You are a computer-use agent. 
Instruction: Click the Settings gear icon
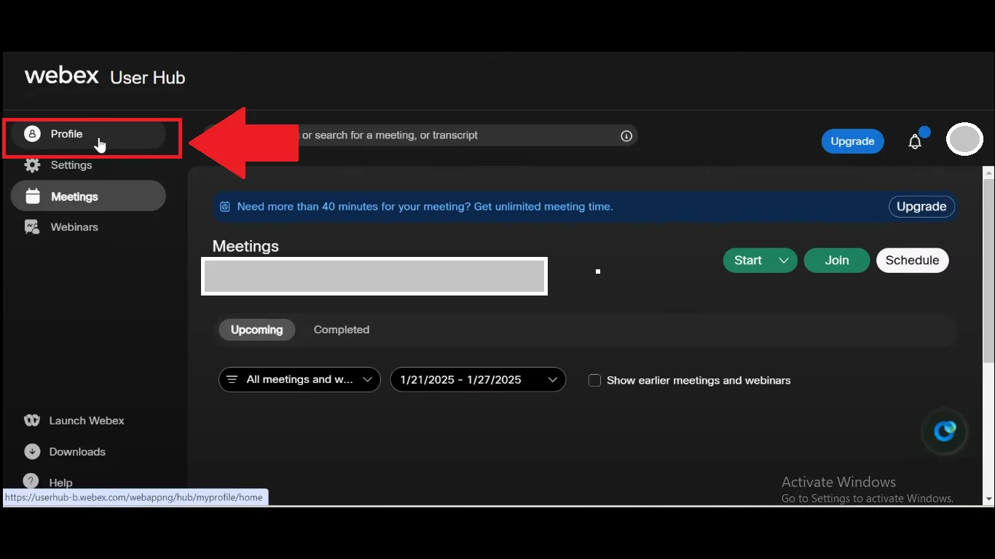(x=32, y=165)
